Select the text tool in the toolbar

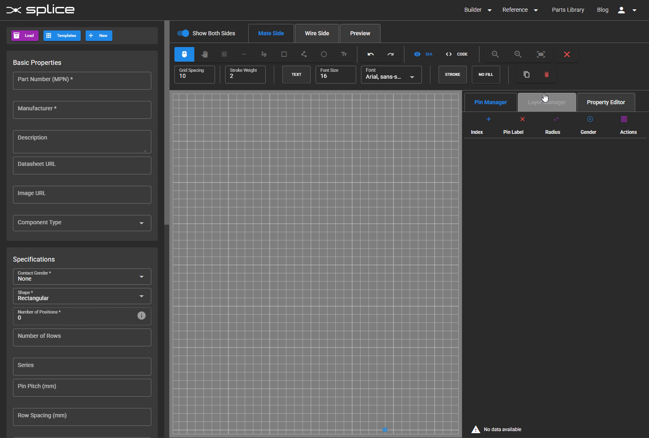pyautogui.click(x=344, y=54)
